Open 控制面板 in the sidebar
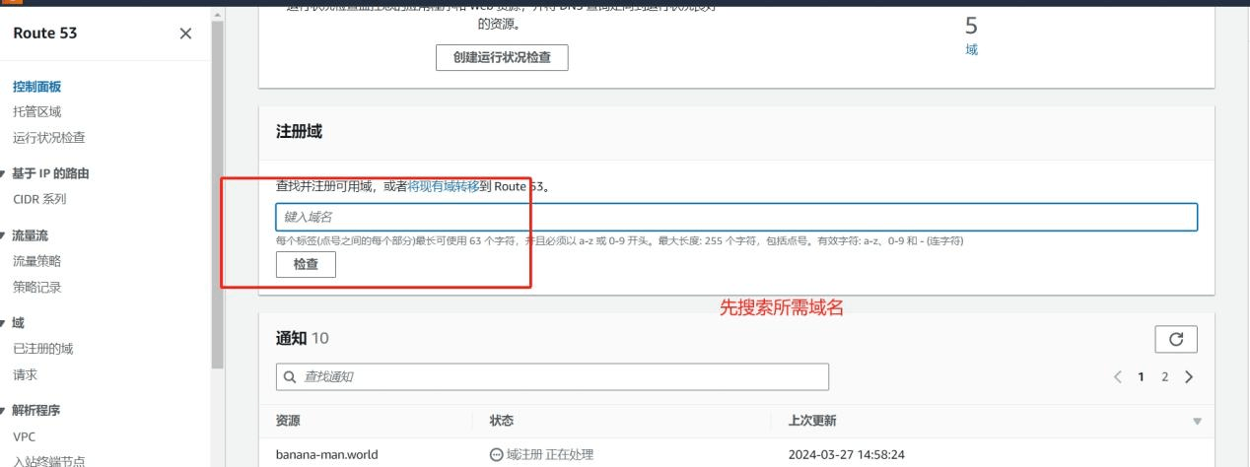This screenshot has height=467, width=1250. pyautogui.click(x=36, y=87)
